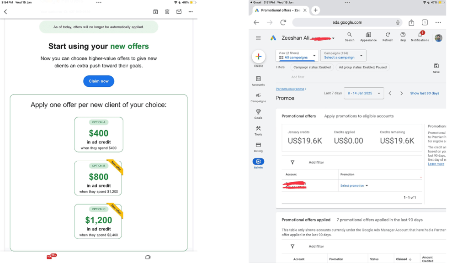Go to the next date range
This screenshot has height=263, width=468.
coord(401,93)
